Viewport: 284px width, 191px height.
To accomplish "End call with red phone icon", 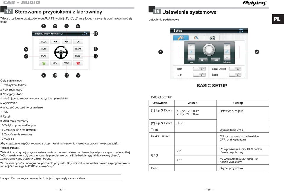I will point(78,63).
